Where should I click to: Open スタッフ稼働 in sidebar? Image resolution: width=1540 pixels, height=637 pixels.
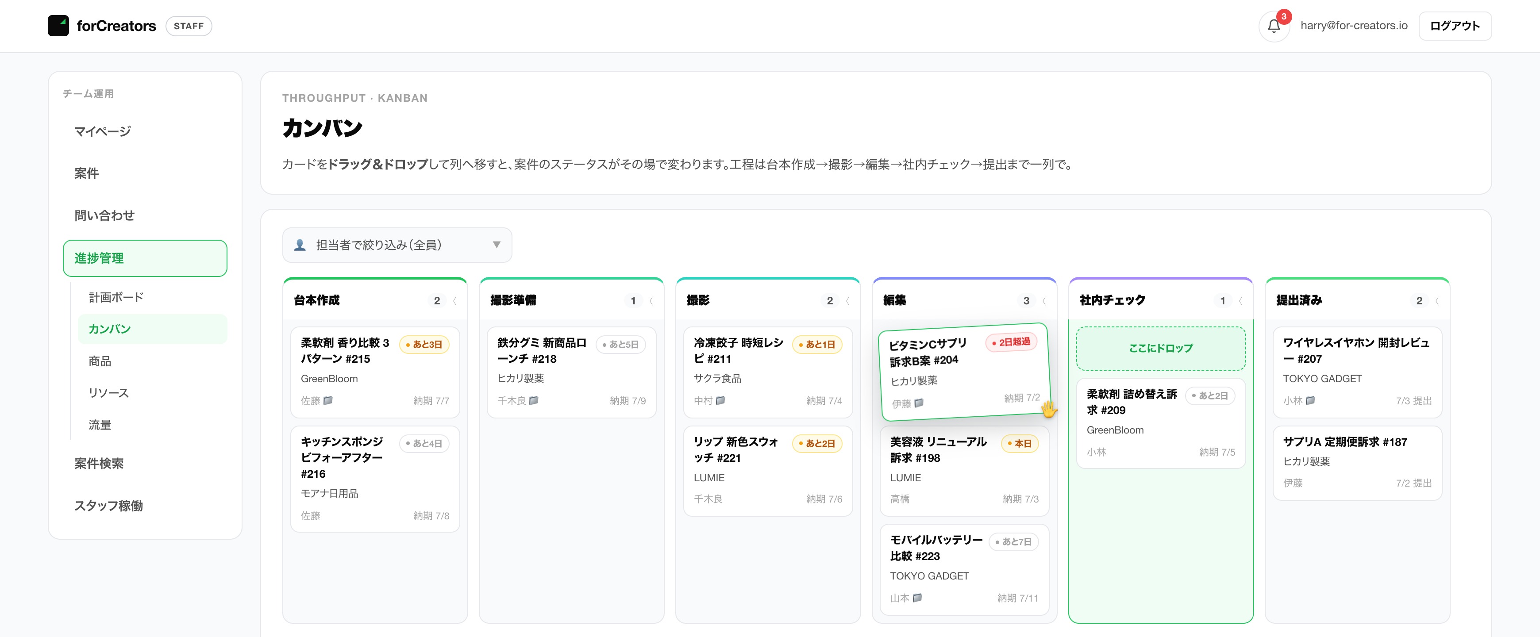coord(145,506)
